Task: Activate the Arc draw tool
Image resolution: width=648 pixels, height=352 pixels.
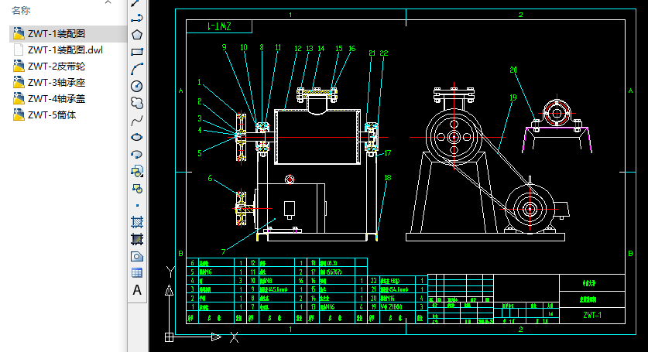Action: coord(137,69)
